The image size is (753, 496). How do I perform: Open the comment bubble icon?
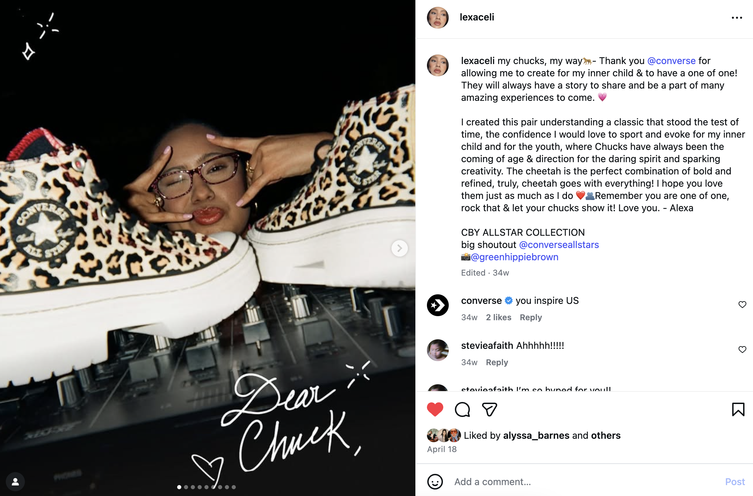462,409
